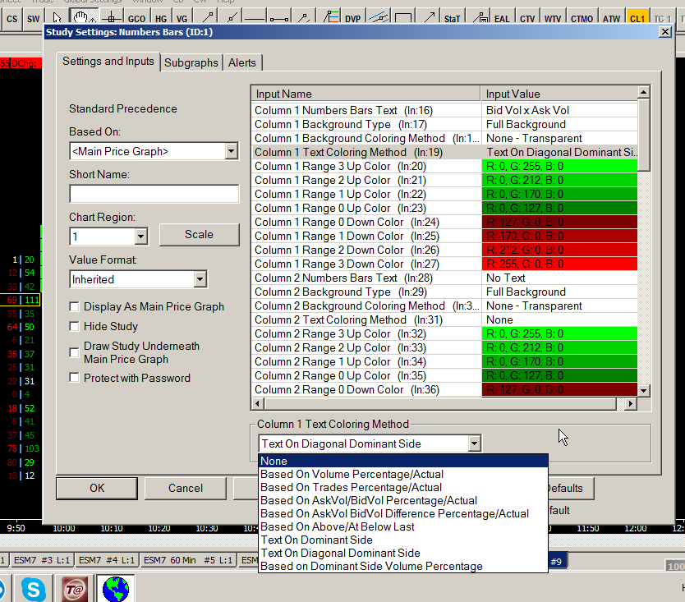Choose Based On Volume Percentage/Actual option
Screen dimensions: 685x602
tap(403, 474)
